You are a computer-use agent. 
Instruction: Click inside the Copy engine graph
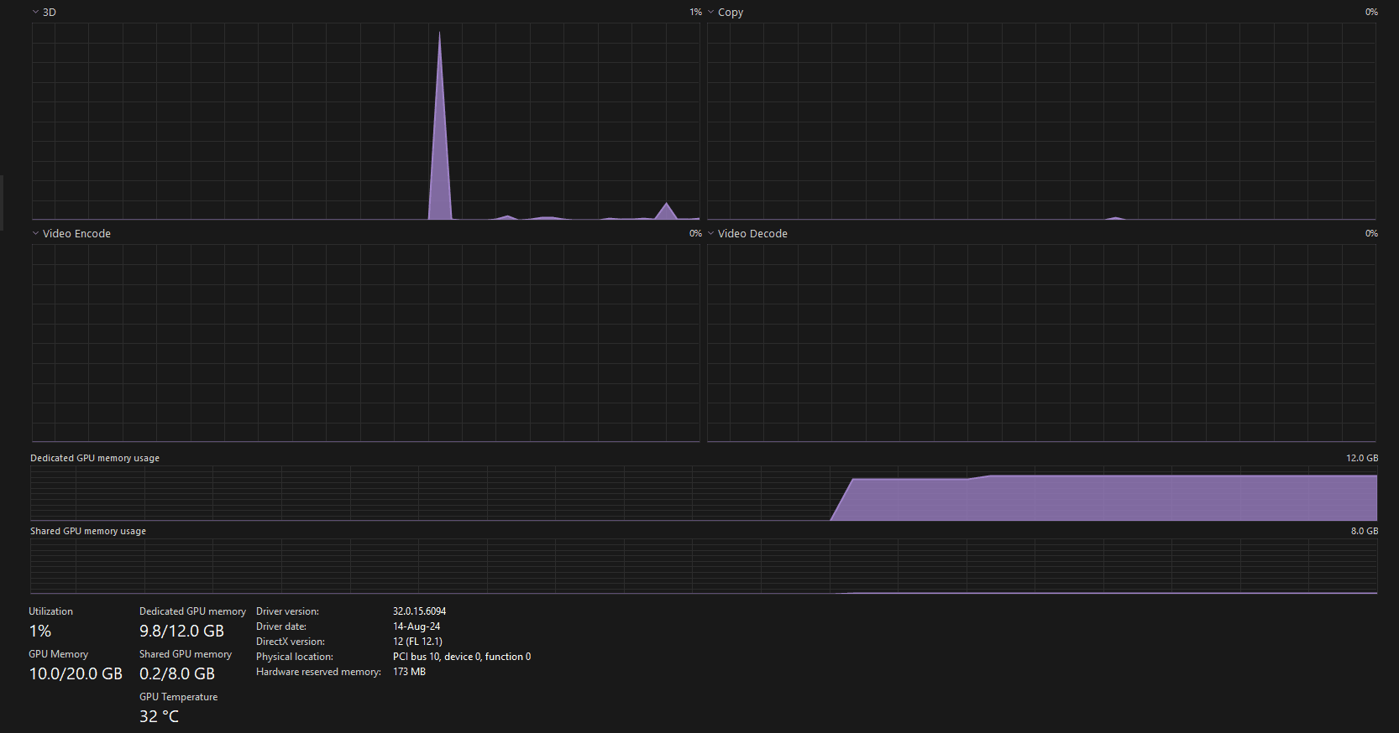[x=1041, y=122]
